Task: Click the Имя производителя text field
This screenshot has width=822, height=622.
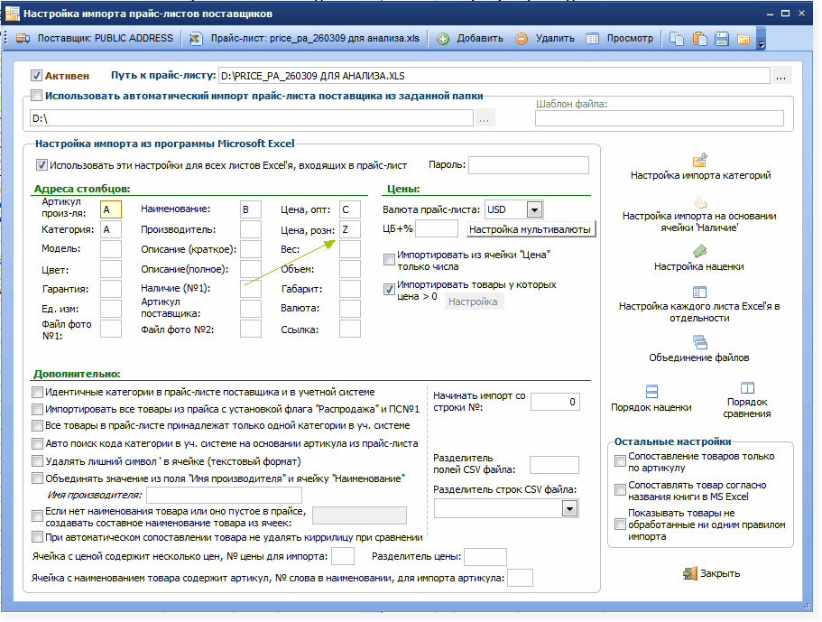Action: coord(224,495)
